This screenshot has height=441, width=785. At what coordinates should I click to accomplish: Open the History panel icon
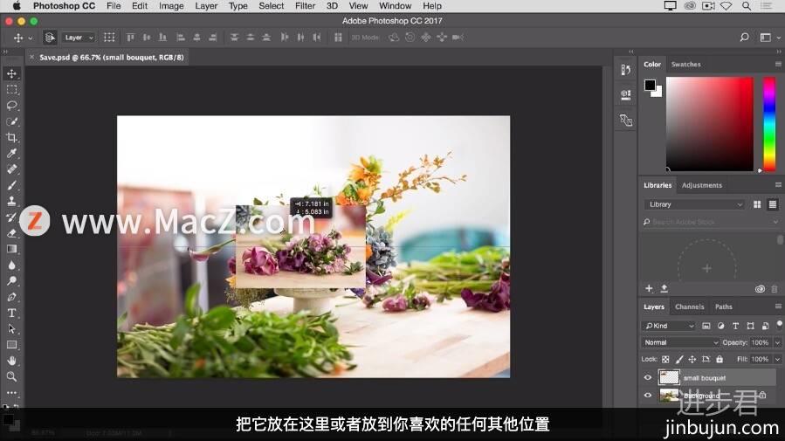(626, 70)
